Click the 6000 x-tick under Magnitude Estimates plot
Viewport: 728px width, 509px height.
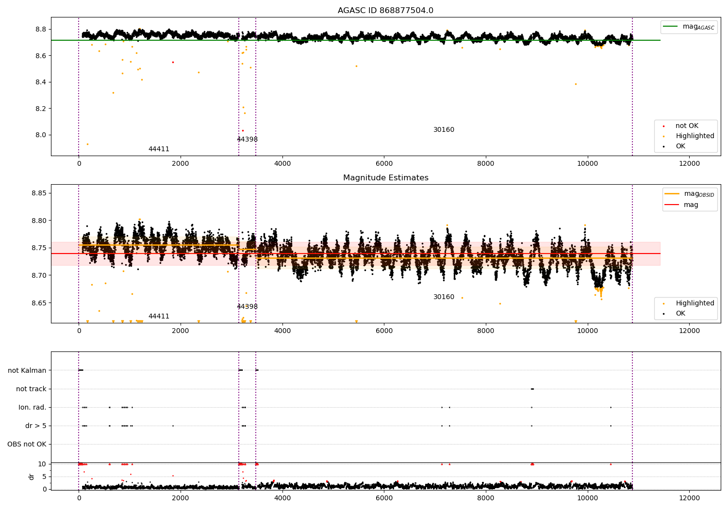pos(384,331)
